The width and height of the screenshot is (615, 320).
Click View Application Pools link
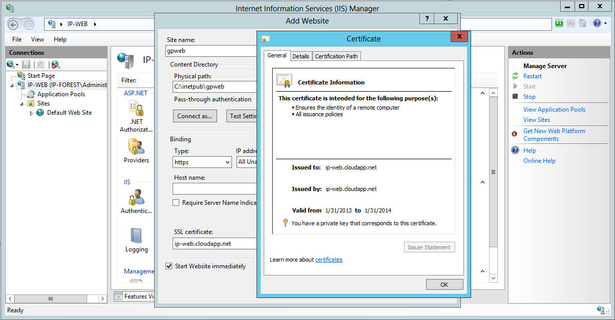(x=554, y=110)
